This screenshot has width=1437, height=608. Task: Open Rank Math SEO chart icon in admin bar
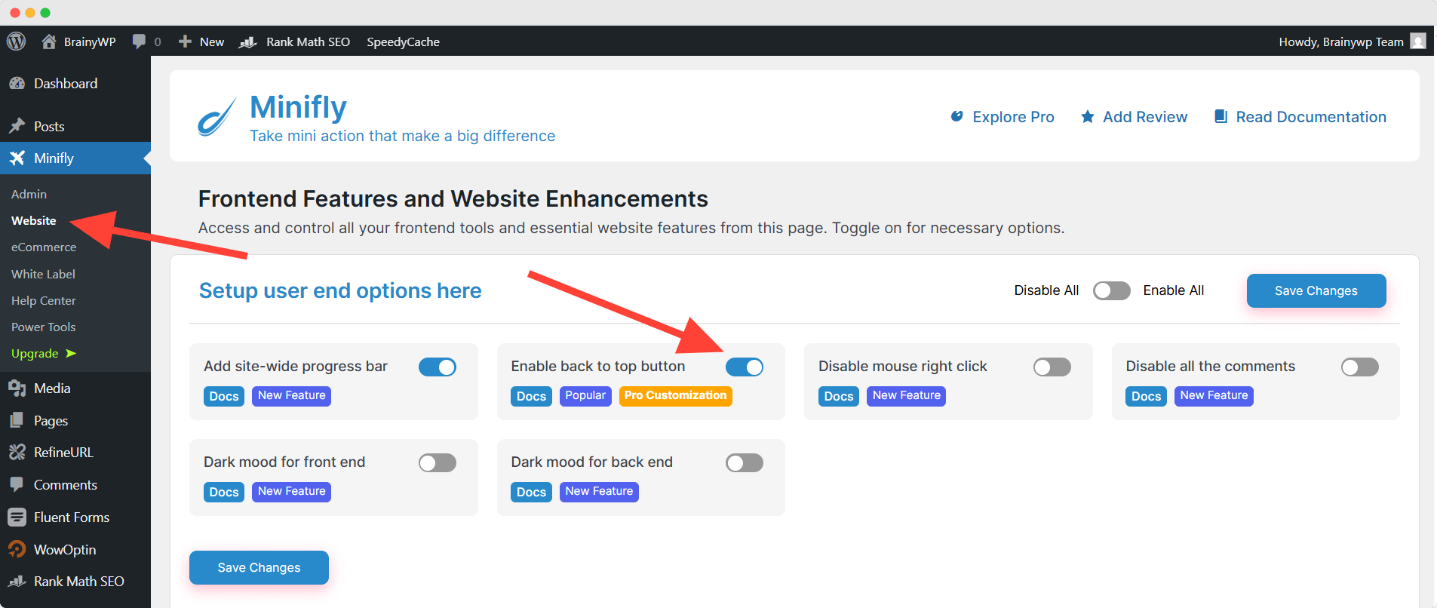pyautogui.click(x=248, y=42)
